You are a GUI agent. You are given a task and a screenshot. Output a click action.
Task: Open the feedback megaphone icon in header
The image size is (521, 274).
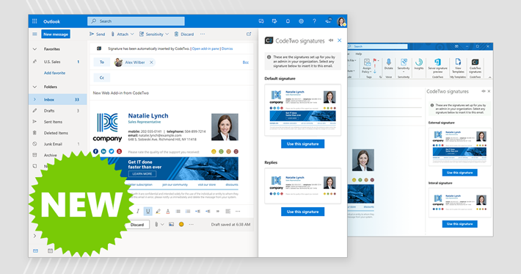(328, 21)
